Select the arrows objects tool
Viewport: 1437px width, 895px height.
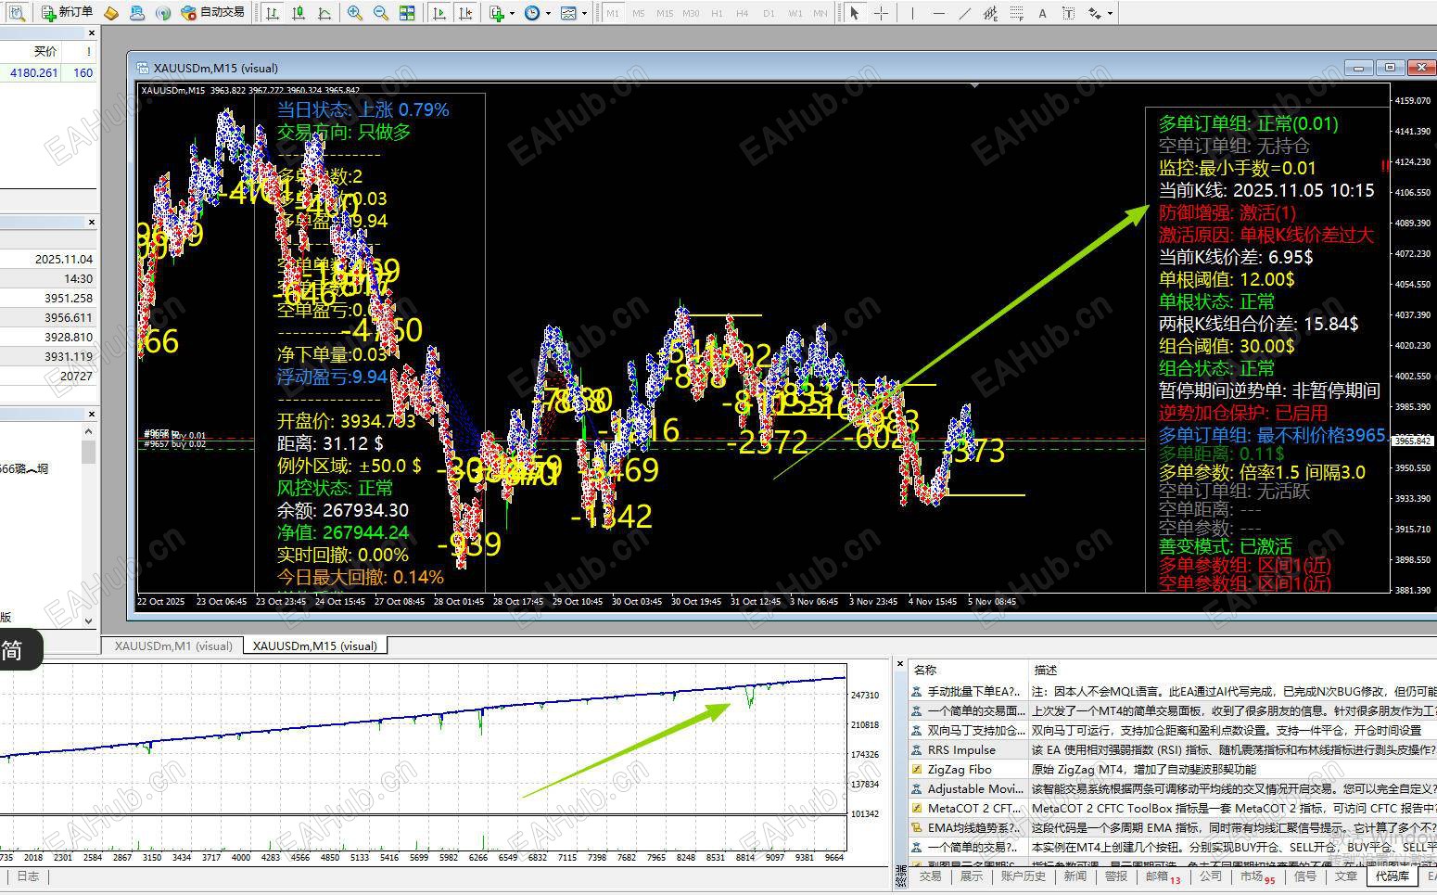pyautogui.click(x=1095, y=13)
